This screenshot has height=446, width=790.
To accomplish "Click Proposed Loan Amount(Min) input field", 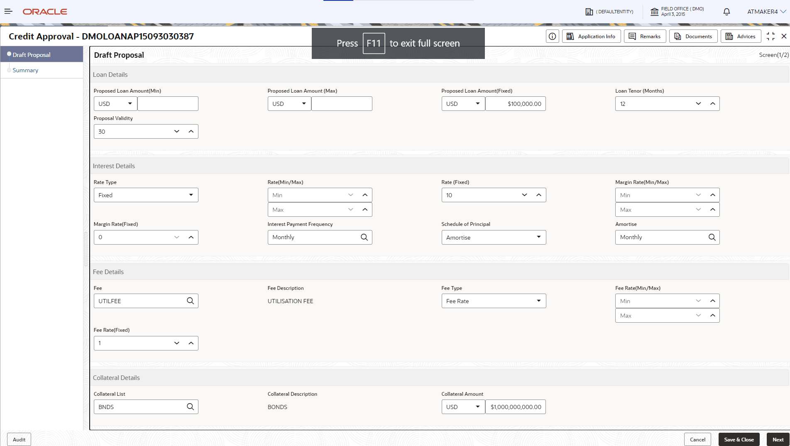I will tap(168, 104).
